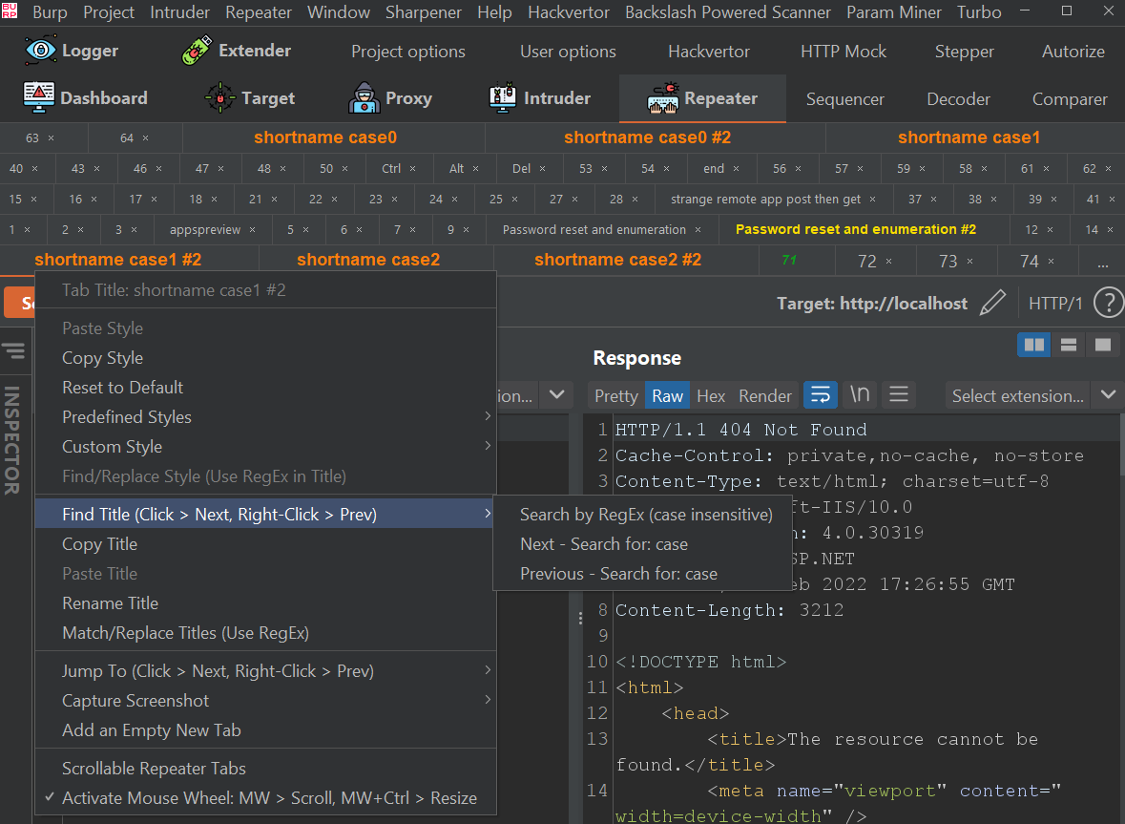Click the Proxy hacker icon
Viewport: 1125px width, 824px height.
[365, 97]
